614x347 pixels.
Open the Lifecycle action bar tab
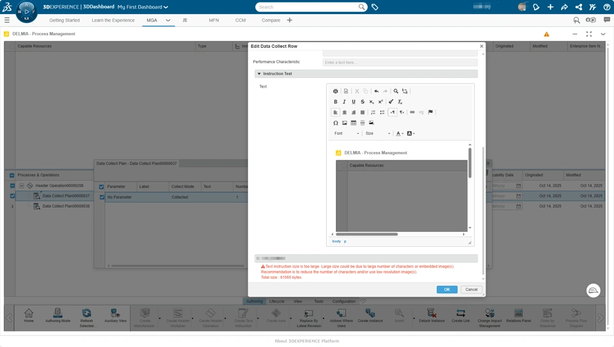[277, 301]
